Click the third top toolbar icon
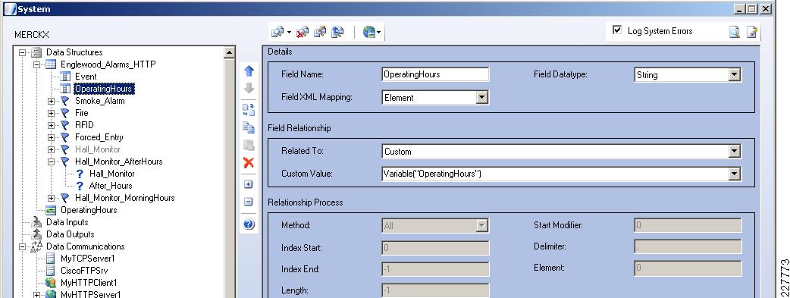This screenshot has height=298, width=790. [x=319, y=33]
